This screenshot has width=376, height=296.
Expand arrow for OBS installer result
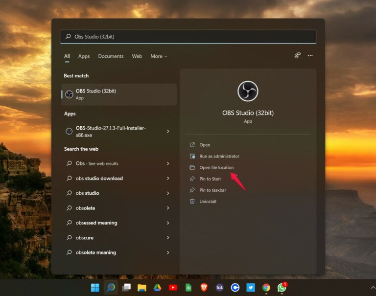click(168, 131)
